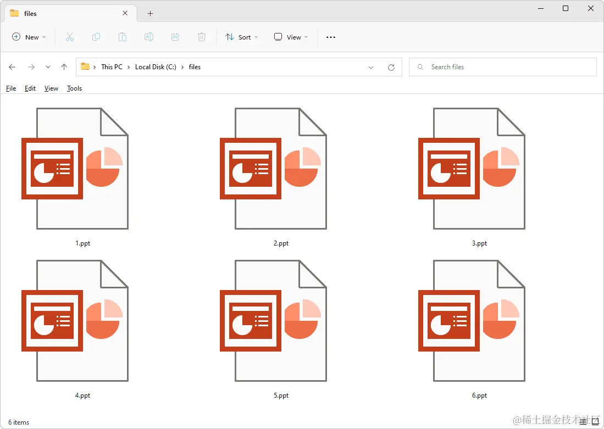Add a new tab with plus
This screenshot has width=604, height=429.
tap(150, 14)
